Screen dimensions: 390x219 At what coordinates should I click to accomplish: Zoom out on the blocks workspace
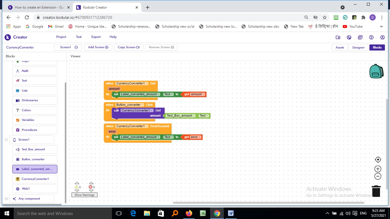[378, 177]
